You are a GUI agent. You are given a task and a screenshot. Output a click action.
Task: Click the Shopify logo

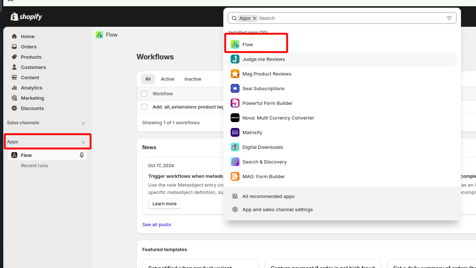click(x=26, y=16)
